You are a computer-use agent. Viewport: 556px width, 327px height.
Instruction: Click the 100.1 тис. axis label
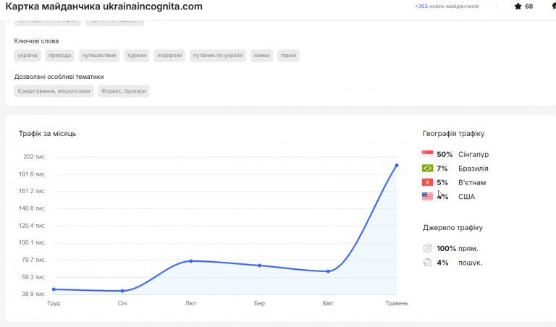pos(33,242)
